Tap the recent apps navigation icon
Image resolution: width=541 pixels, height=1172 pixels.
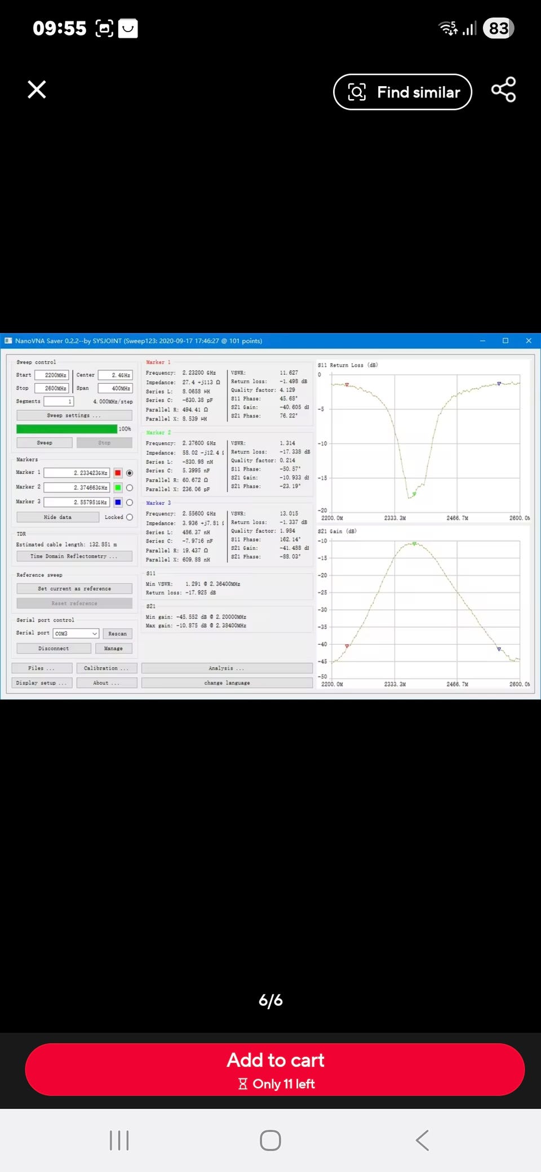pos(119,1140)
